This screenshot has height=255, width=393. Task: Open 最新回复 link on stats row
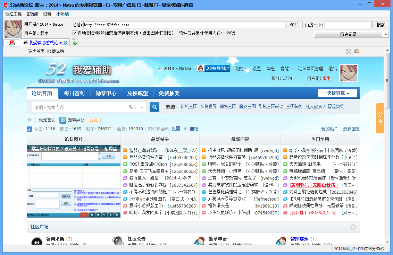pyautogui.click(x=351, y=129)
